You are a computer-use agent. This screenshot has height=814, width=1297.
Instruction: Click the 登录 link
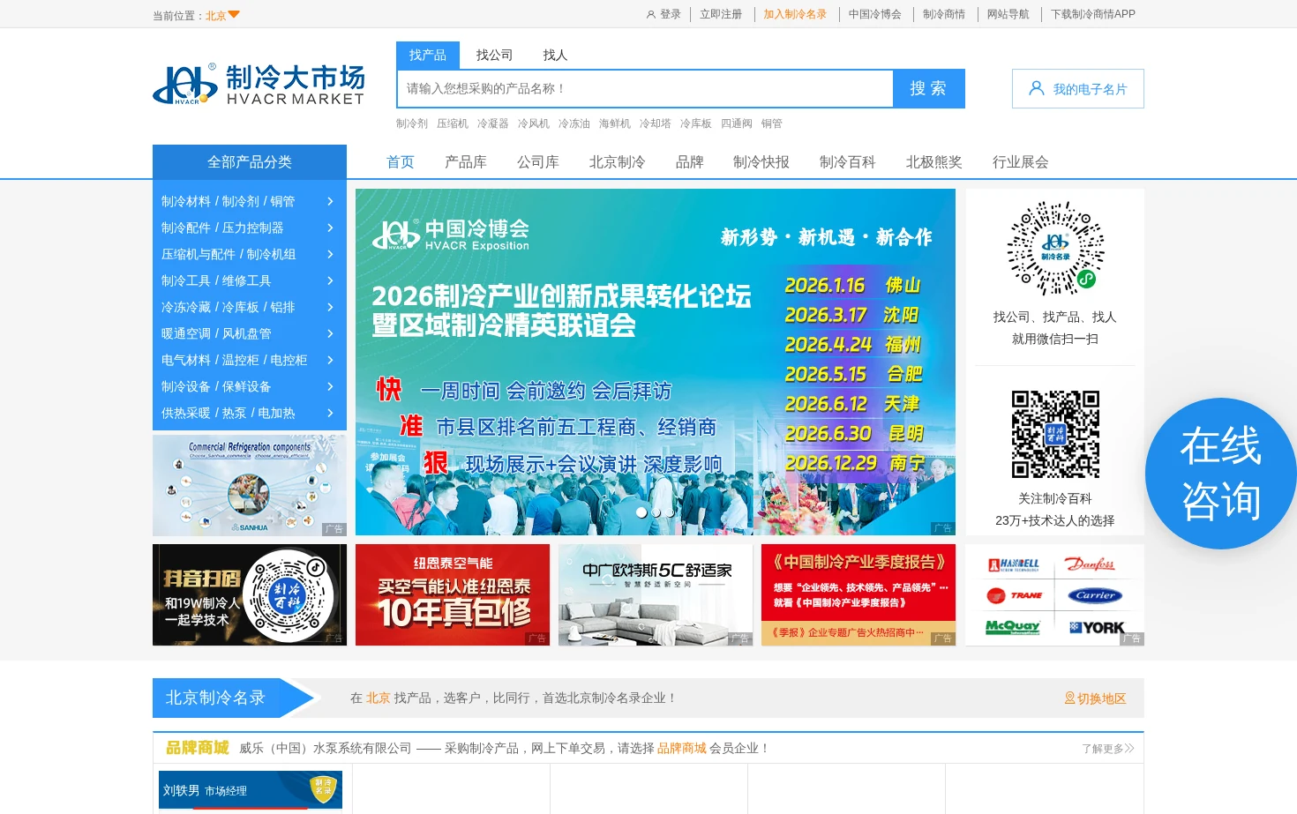point(671,14)
